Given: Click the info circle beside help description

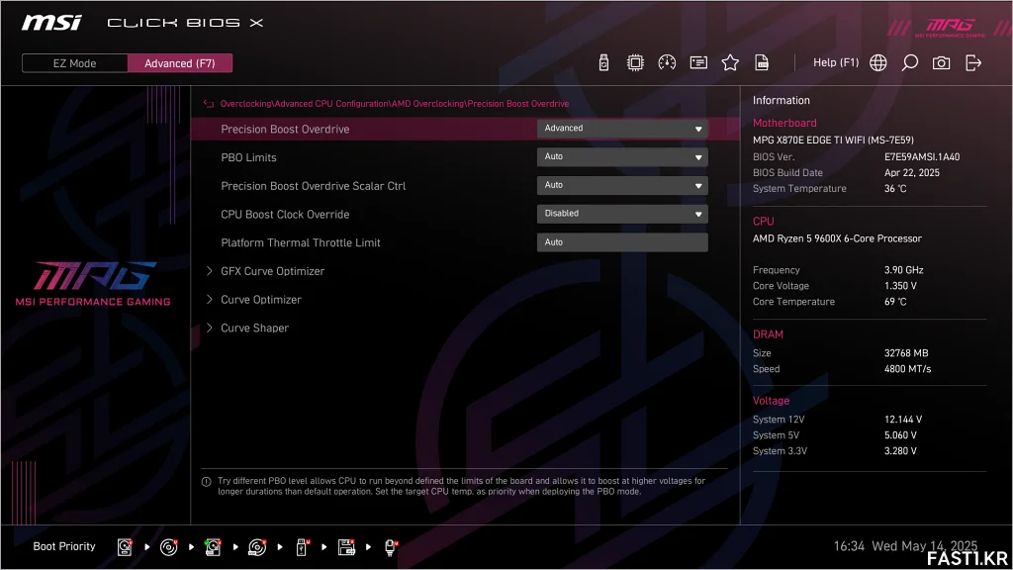Looking at the screenshot, I should [x=206, y=482].
